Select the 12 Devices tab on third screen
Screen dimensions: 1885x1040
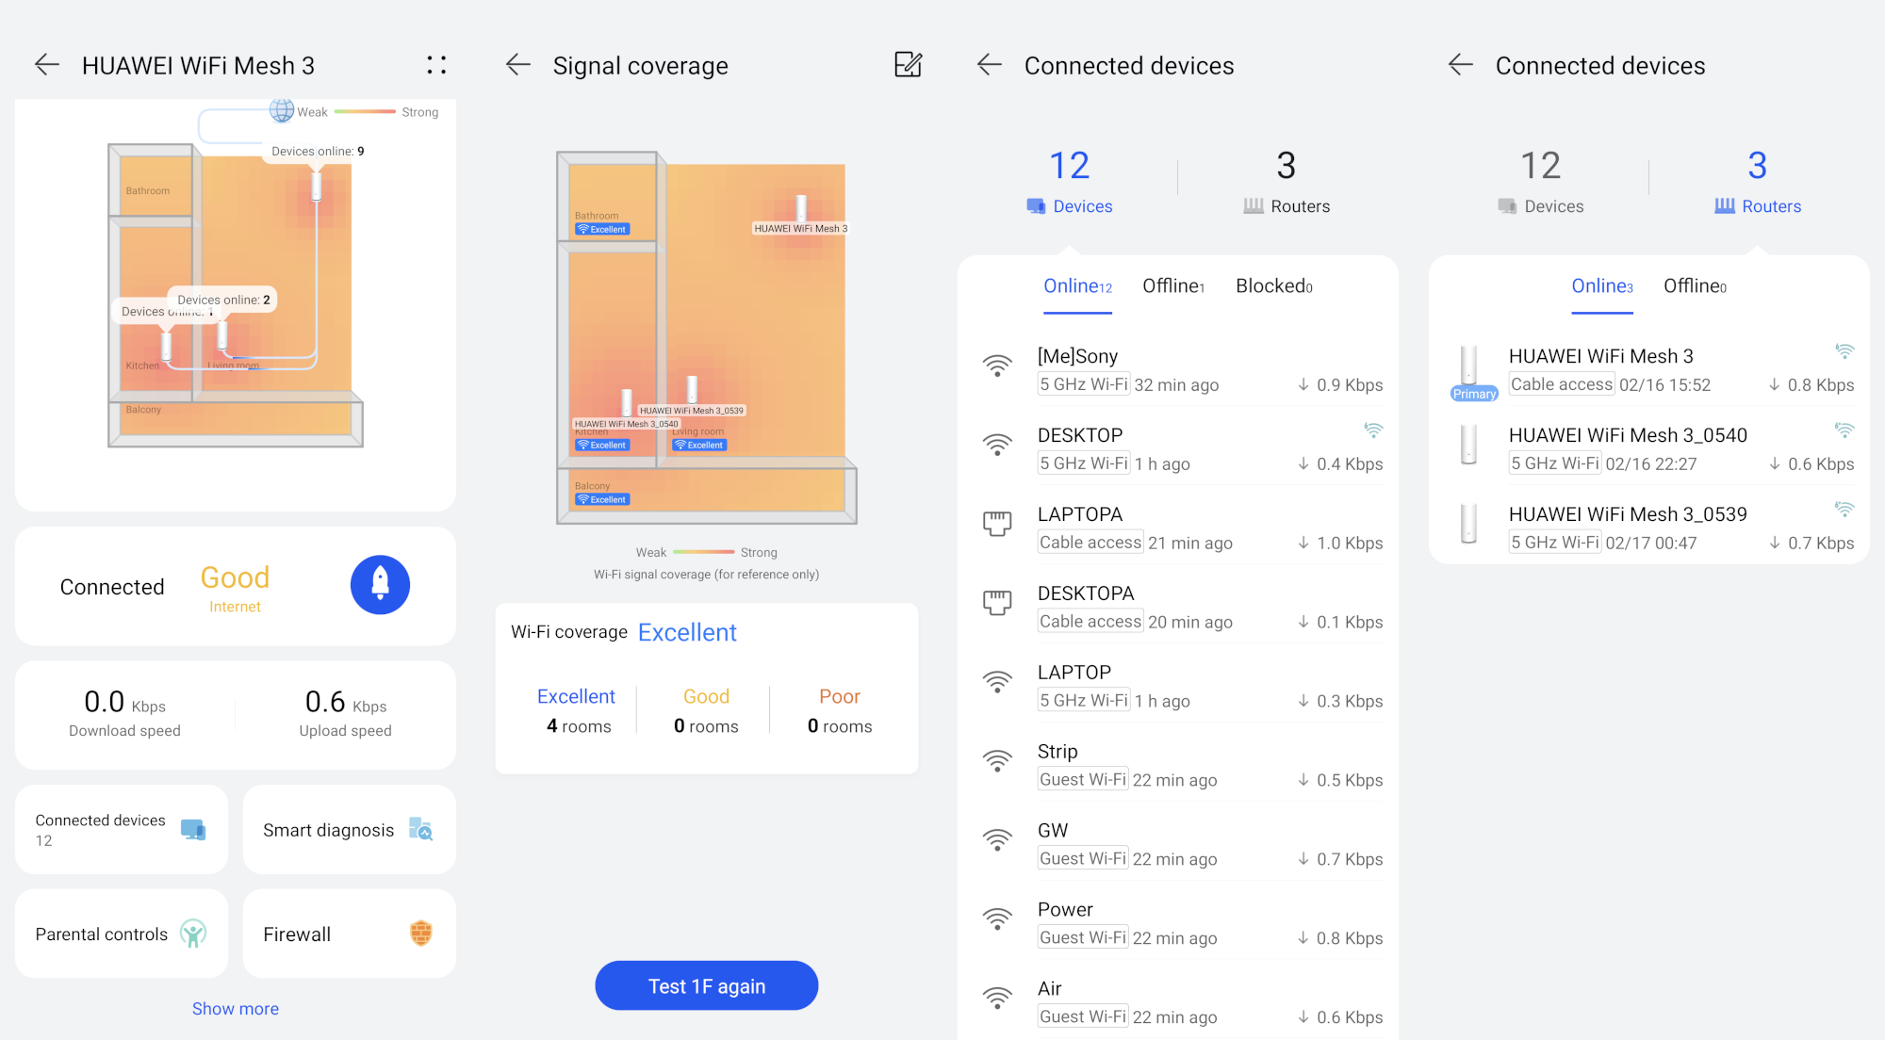[1070, 181]
